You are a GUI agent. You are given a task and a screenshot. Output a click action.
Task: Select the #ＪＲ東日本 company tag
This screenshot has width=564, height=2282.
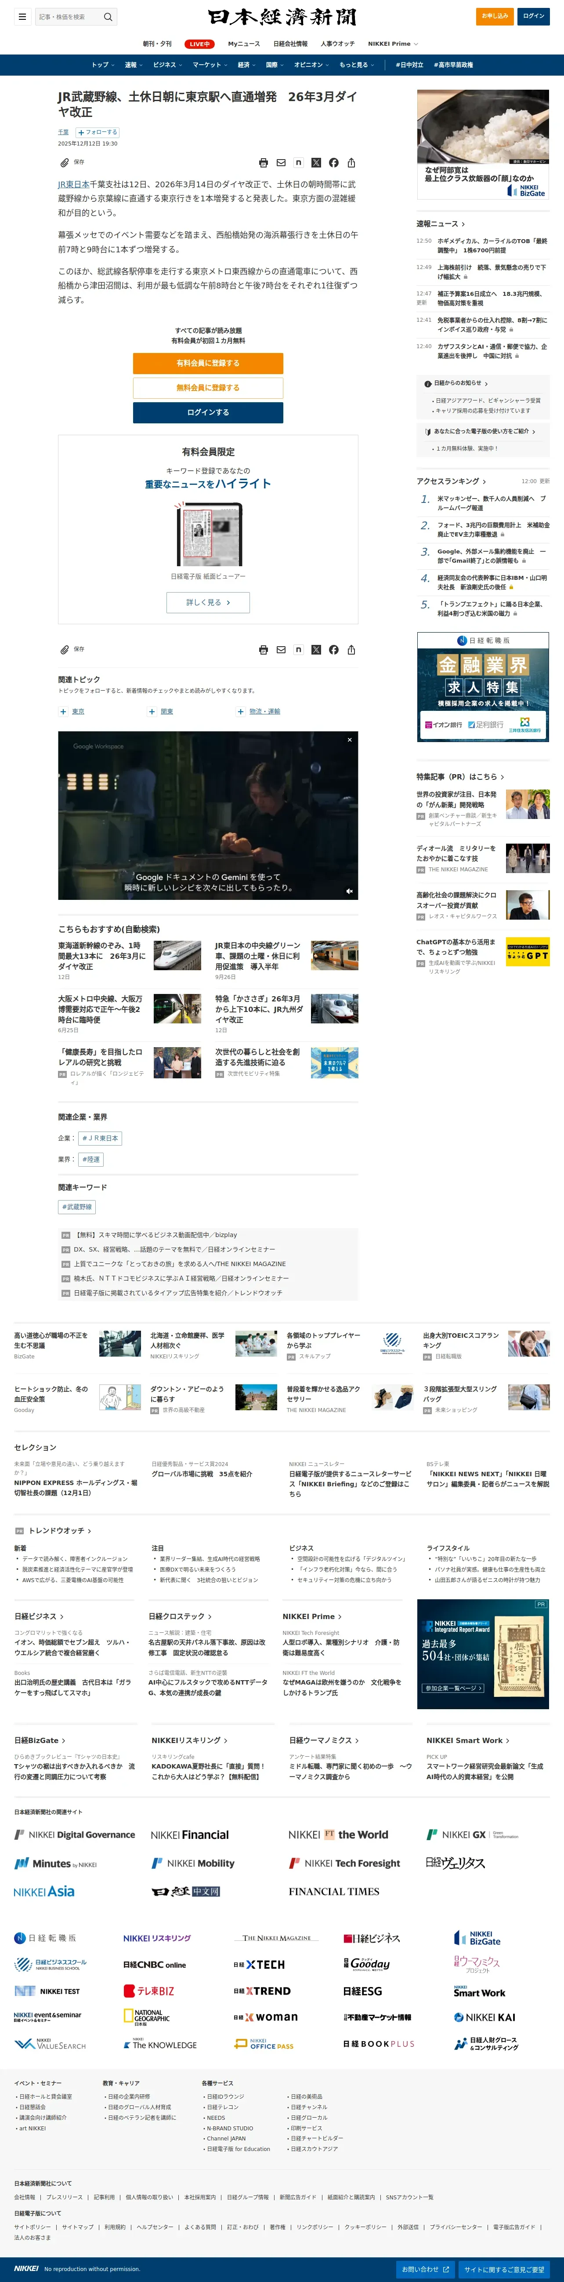[x=100, y=1138]
